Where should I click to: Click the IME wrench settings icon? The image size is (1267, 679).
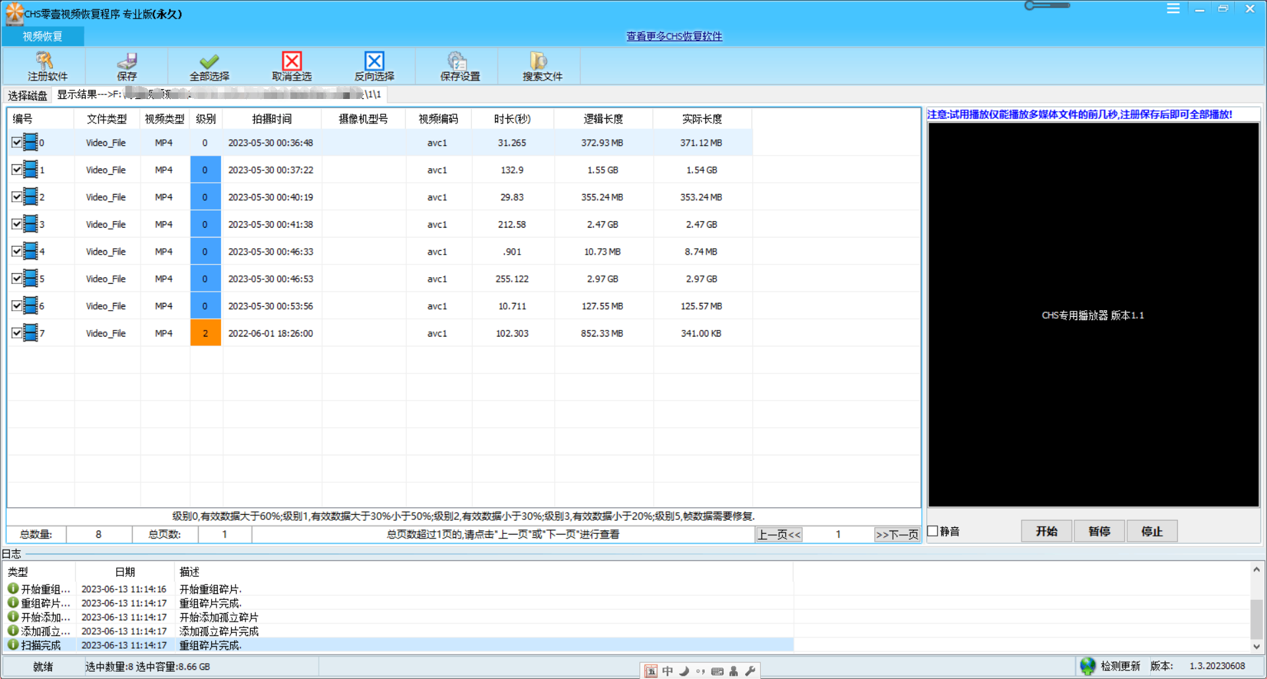750,671
